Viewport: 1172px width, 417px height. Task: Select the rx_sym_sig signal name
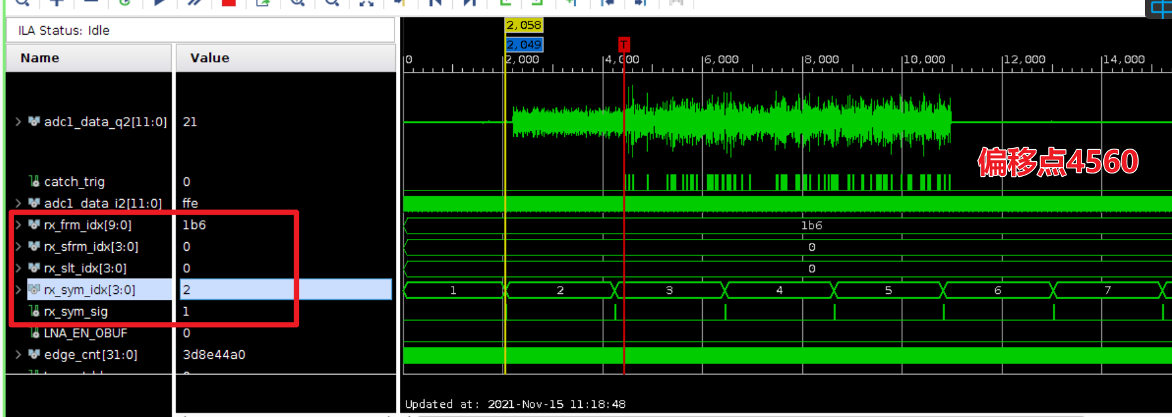(x=75, y=312)
